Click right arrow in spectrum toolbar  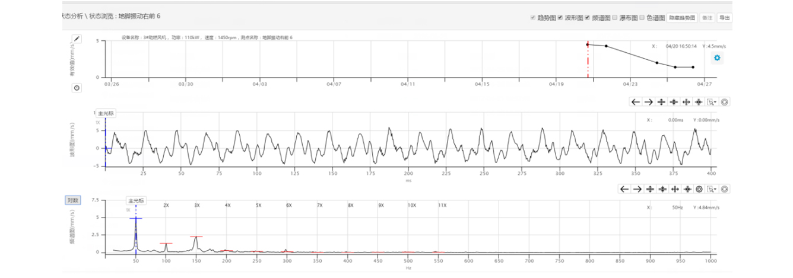pyautogui.click(x=637, y=189)
